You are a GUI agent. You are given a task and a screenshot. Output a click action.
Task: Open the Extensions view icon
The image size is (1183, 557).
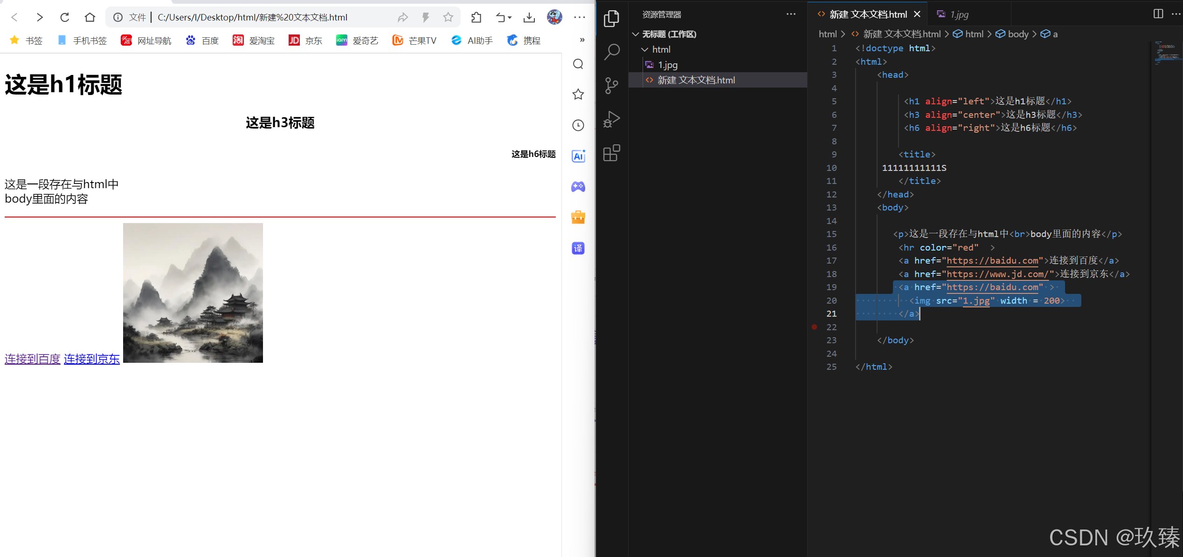coord(611,153)
